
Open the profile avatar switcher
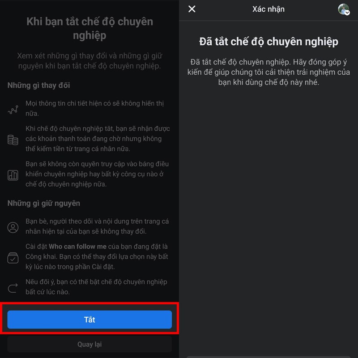[x=344, y=9]
